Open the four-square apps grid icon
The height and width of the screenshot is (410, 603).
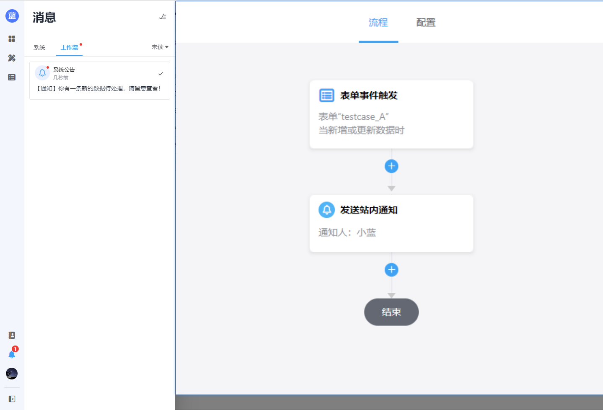12,39
